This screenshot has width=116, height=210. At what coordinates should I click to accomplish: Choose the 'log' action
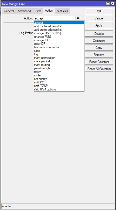59,54
